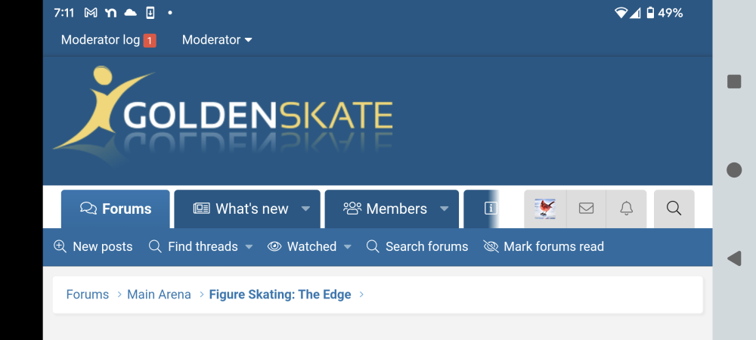The height and width of the screenshot is (340, 756).
Task: Open the Members tab
Action: [x=385, y=209]
